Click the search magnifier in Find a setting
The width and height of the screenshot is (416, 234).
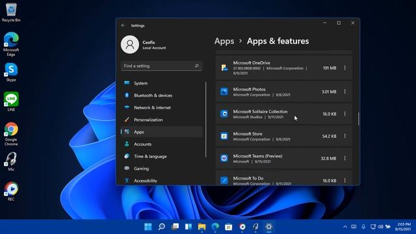[196, 66]
